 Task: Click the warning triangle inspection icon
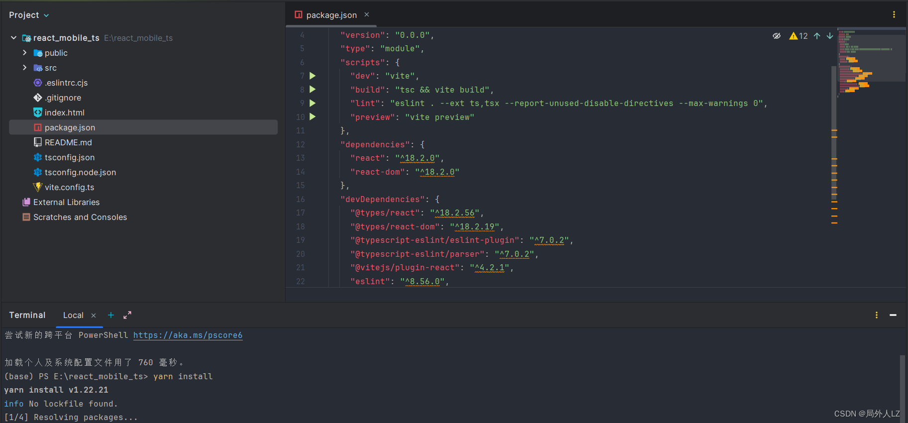tap(793, 36)
